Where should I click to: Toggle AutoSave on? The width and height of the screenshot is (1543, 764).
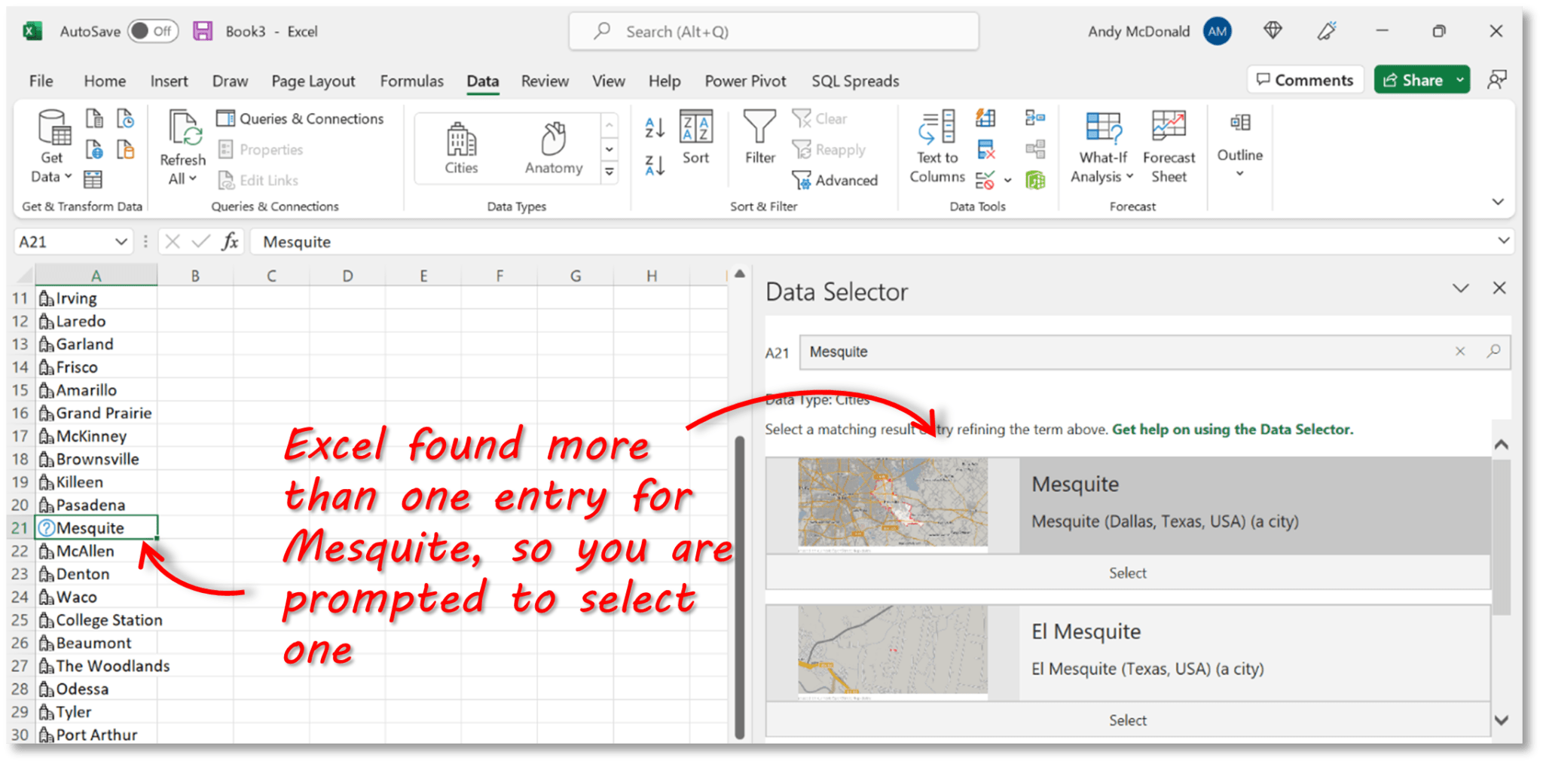[x=153, y=31]
